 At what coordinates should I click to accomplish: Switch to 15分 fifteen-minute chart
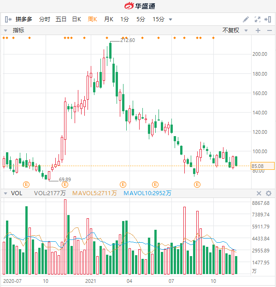pos(159,19)
